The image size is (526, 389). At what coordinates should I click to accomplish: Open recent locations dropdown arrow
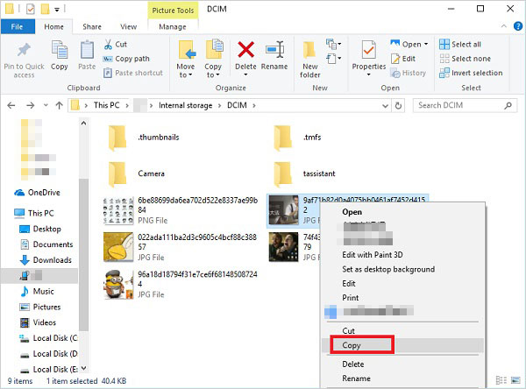click(x=46, y=105)
